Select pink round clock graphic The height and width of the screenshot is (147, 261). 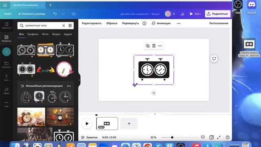[x=65, y=69]
